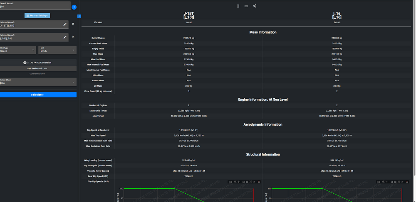Viewport: 416px width, 202px height.
Task: Switch to the horizontal layout icon
Action: point(246,6)
